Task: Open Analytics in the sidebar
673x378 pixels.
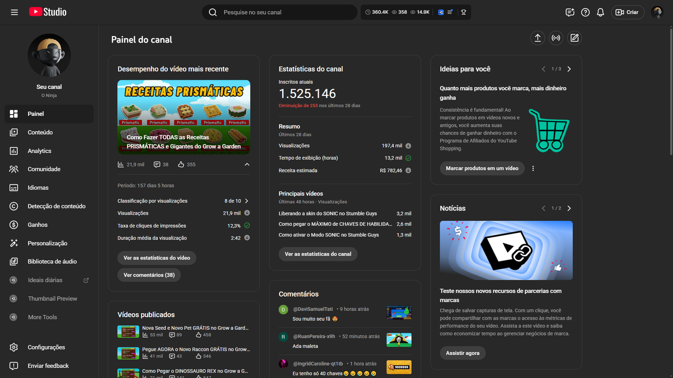Action: 40,151
